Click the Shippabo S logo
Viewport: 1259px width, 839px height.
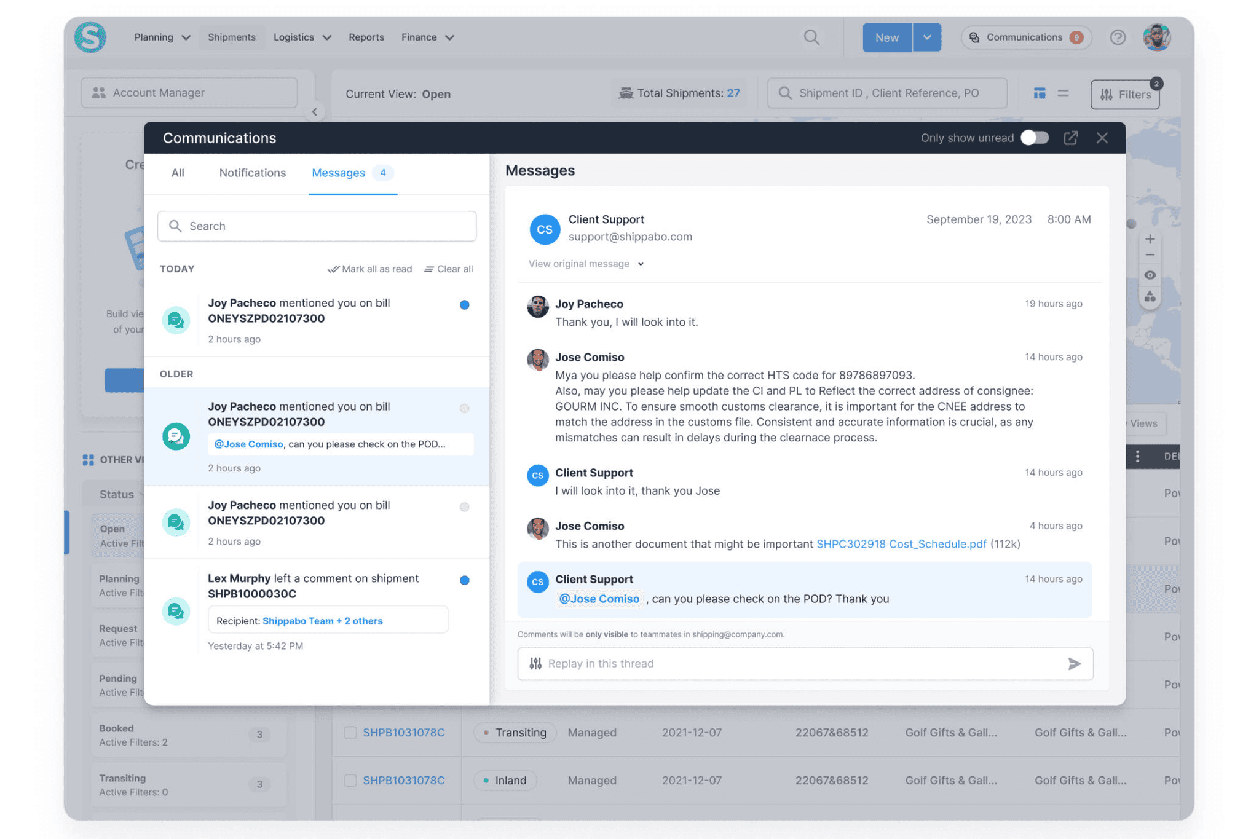[90, 37]
